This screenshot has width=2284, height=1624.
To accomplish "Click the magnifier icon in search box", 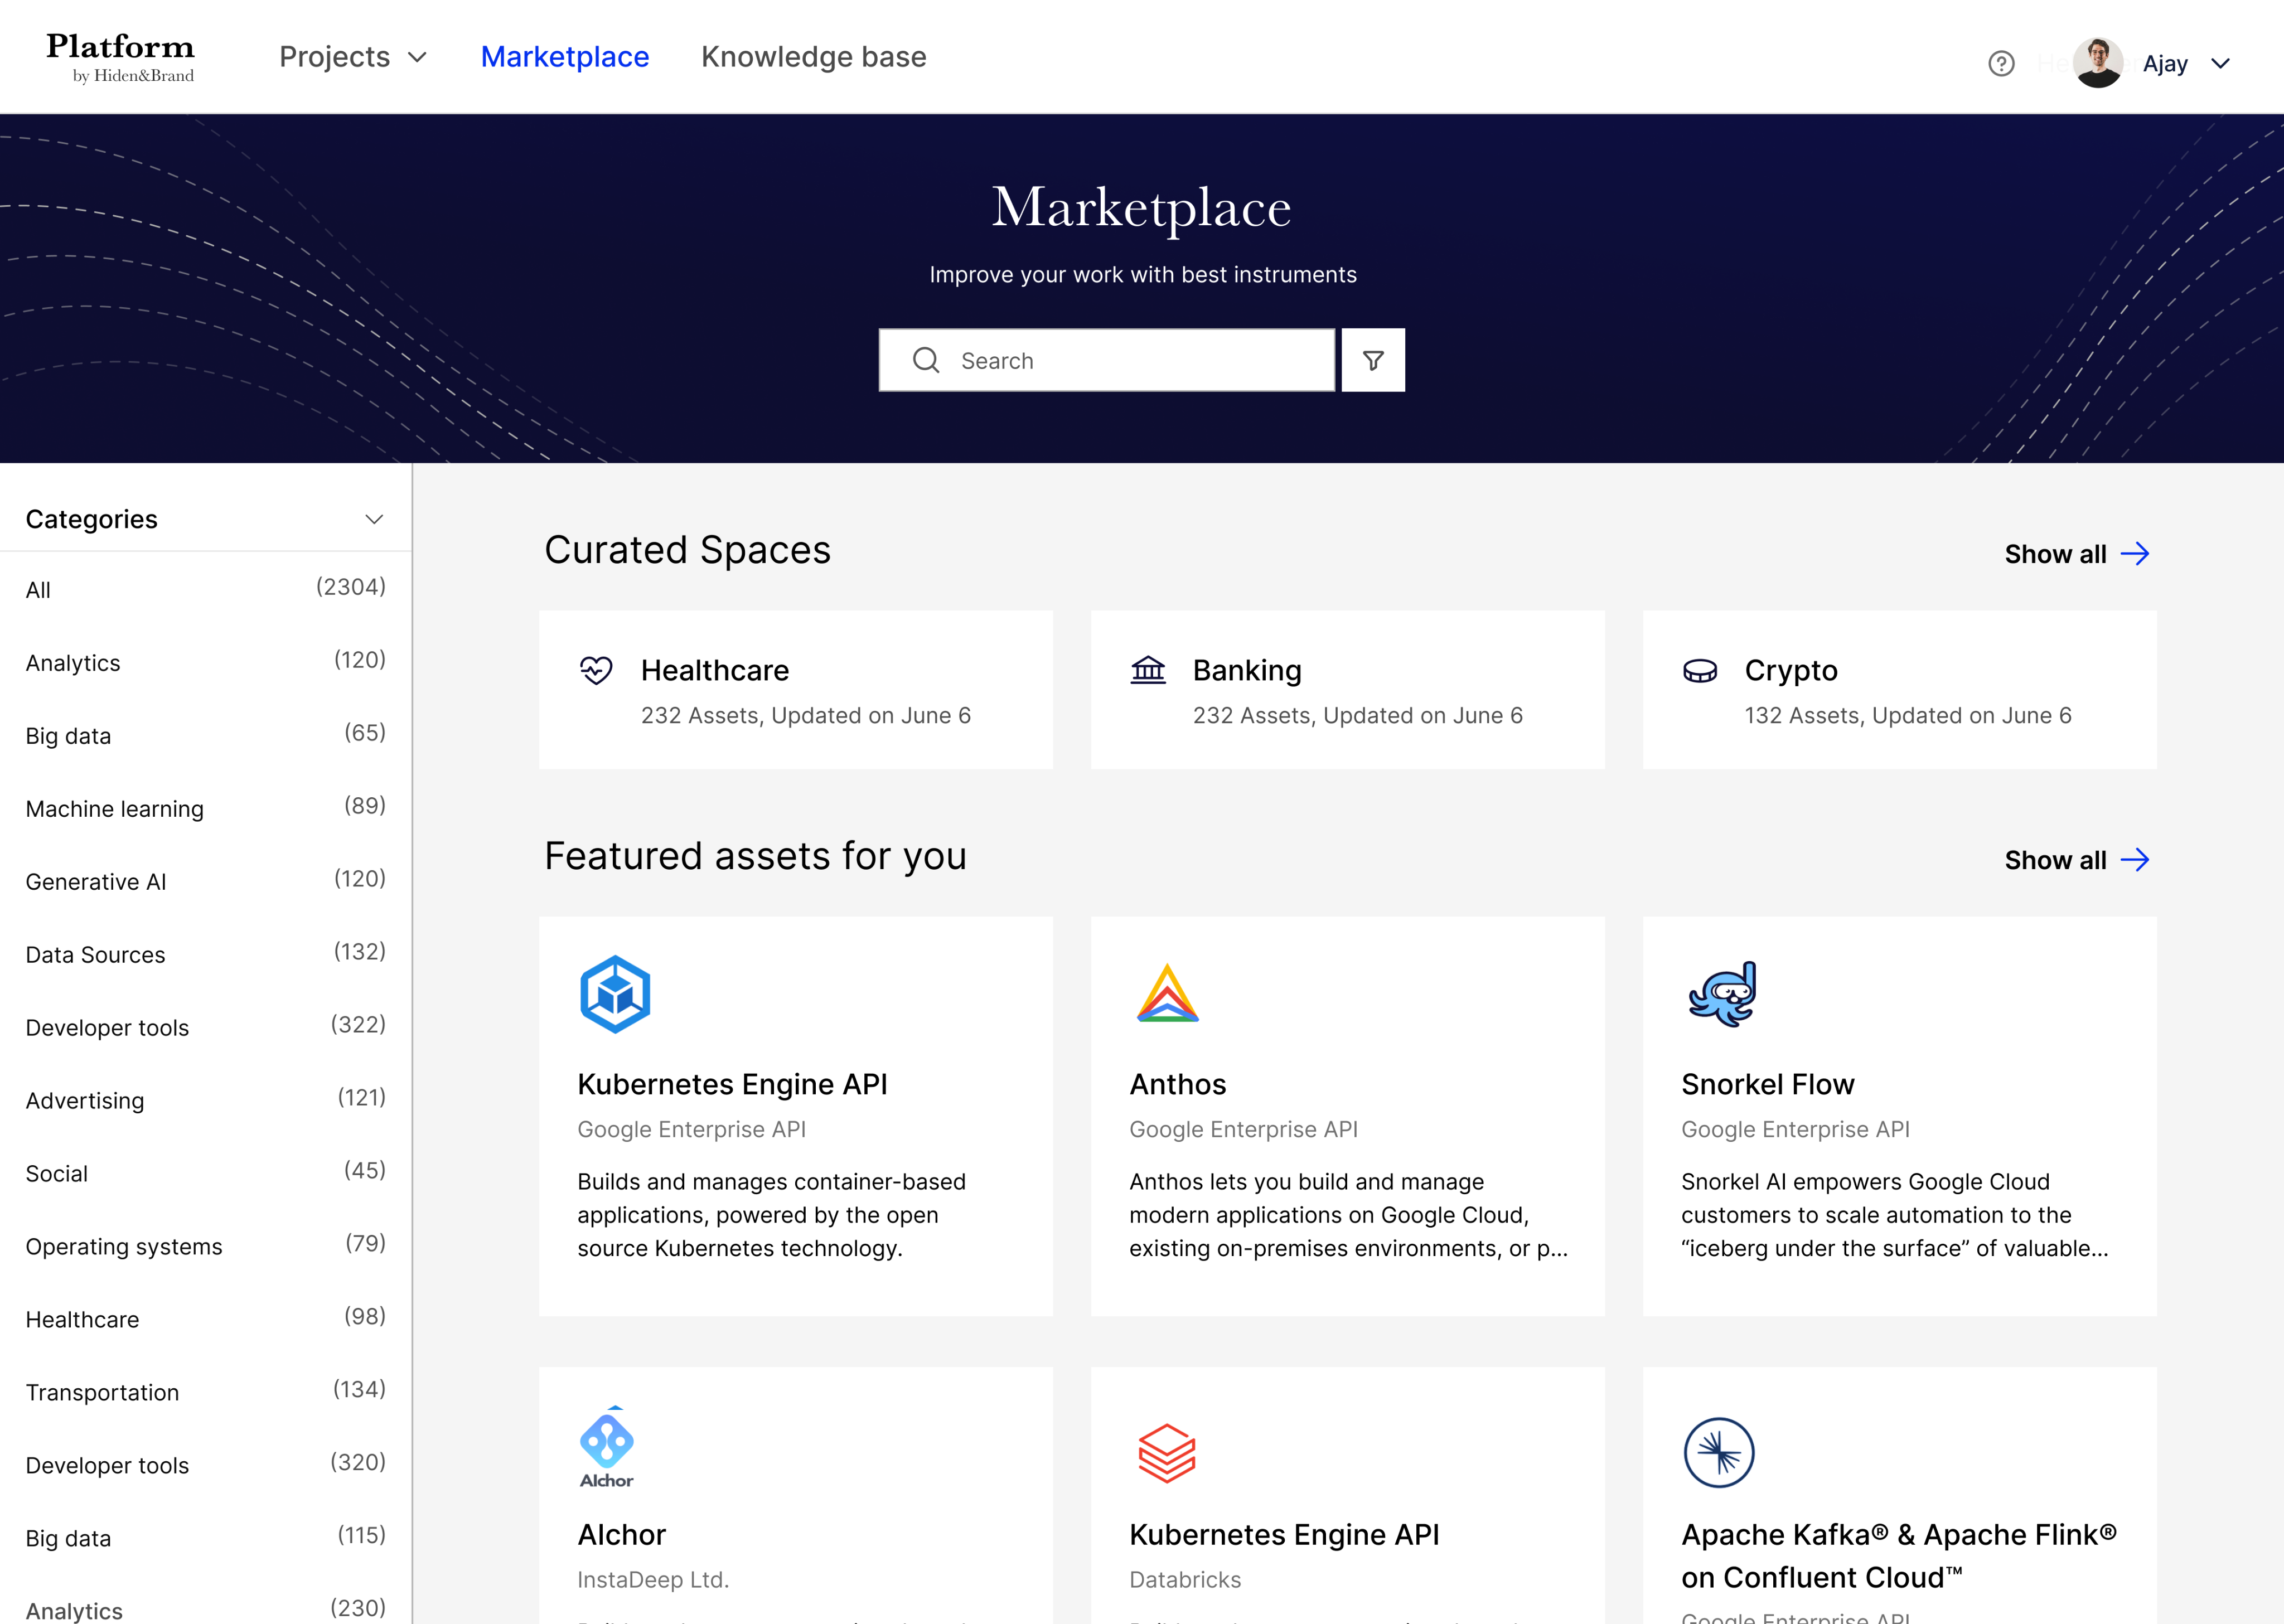I will point(926,360).
